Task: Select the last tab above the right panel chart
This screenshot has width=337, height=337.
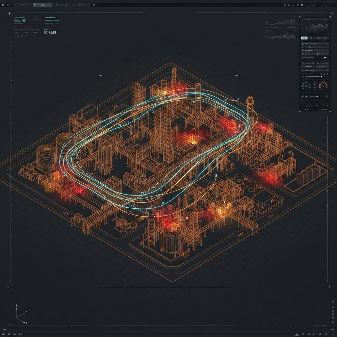Action: tap(325, 19)
